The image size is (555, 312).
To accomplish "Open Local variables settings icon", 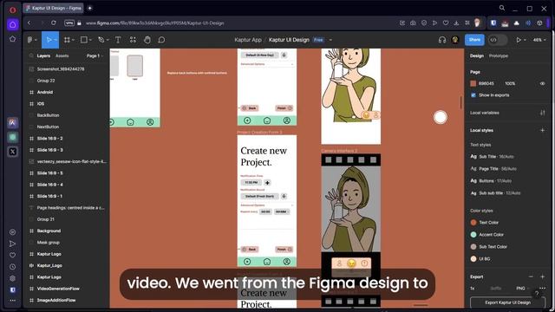I will [542, 113].
